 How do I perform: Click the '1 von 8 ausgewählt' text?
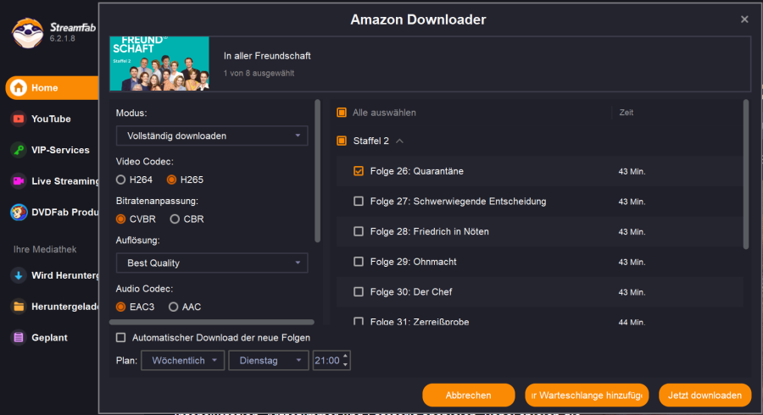pos(259,74)
